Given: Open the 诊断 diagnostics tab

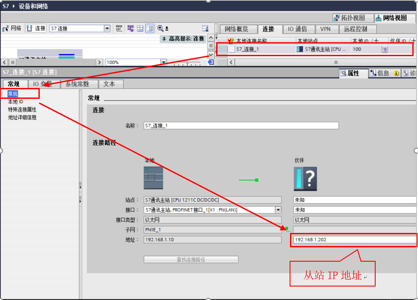Looking at the screenshot, I should pos(409,73).
